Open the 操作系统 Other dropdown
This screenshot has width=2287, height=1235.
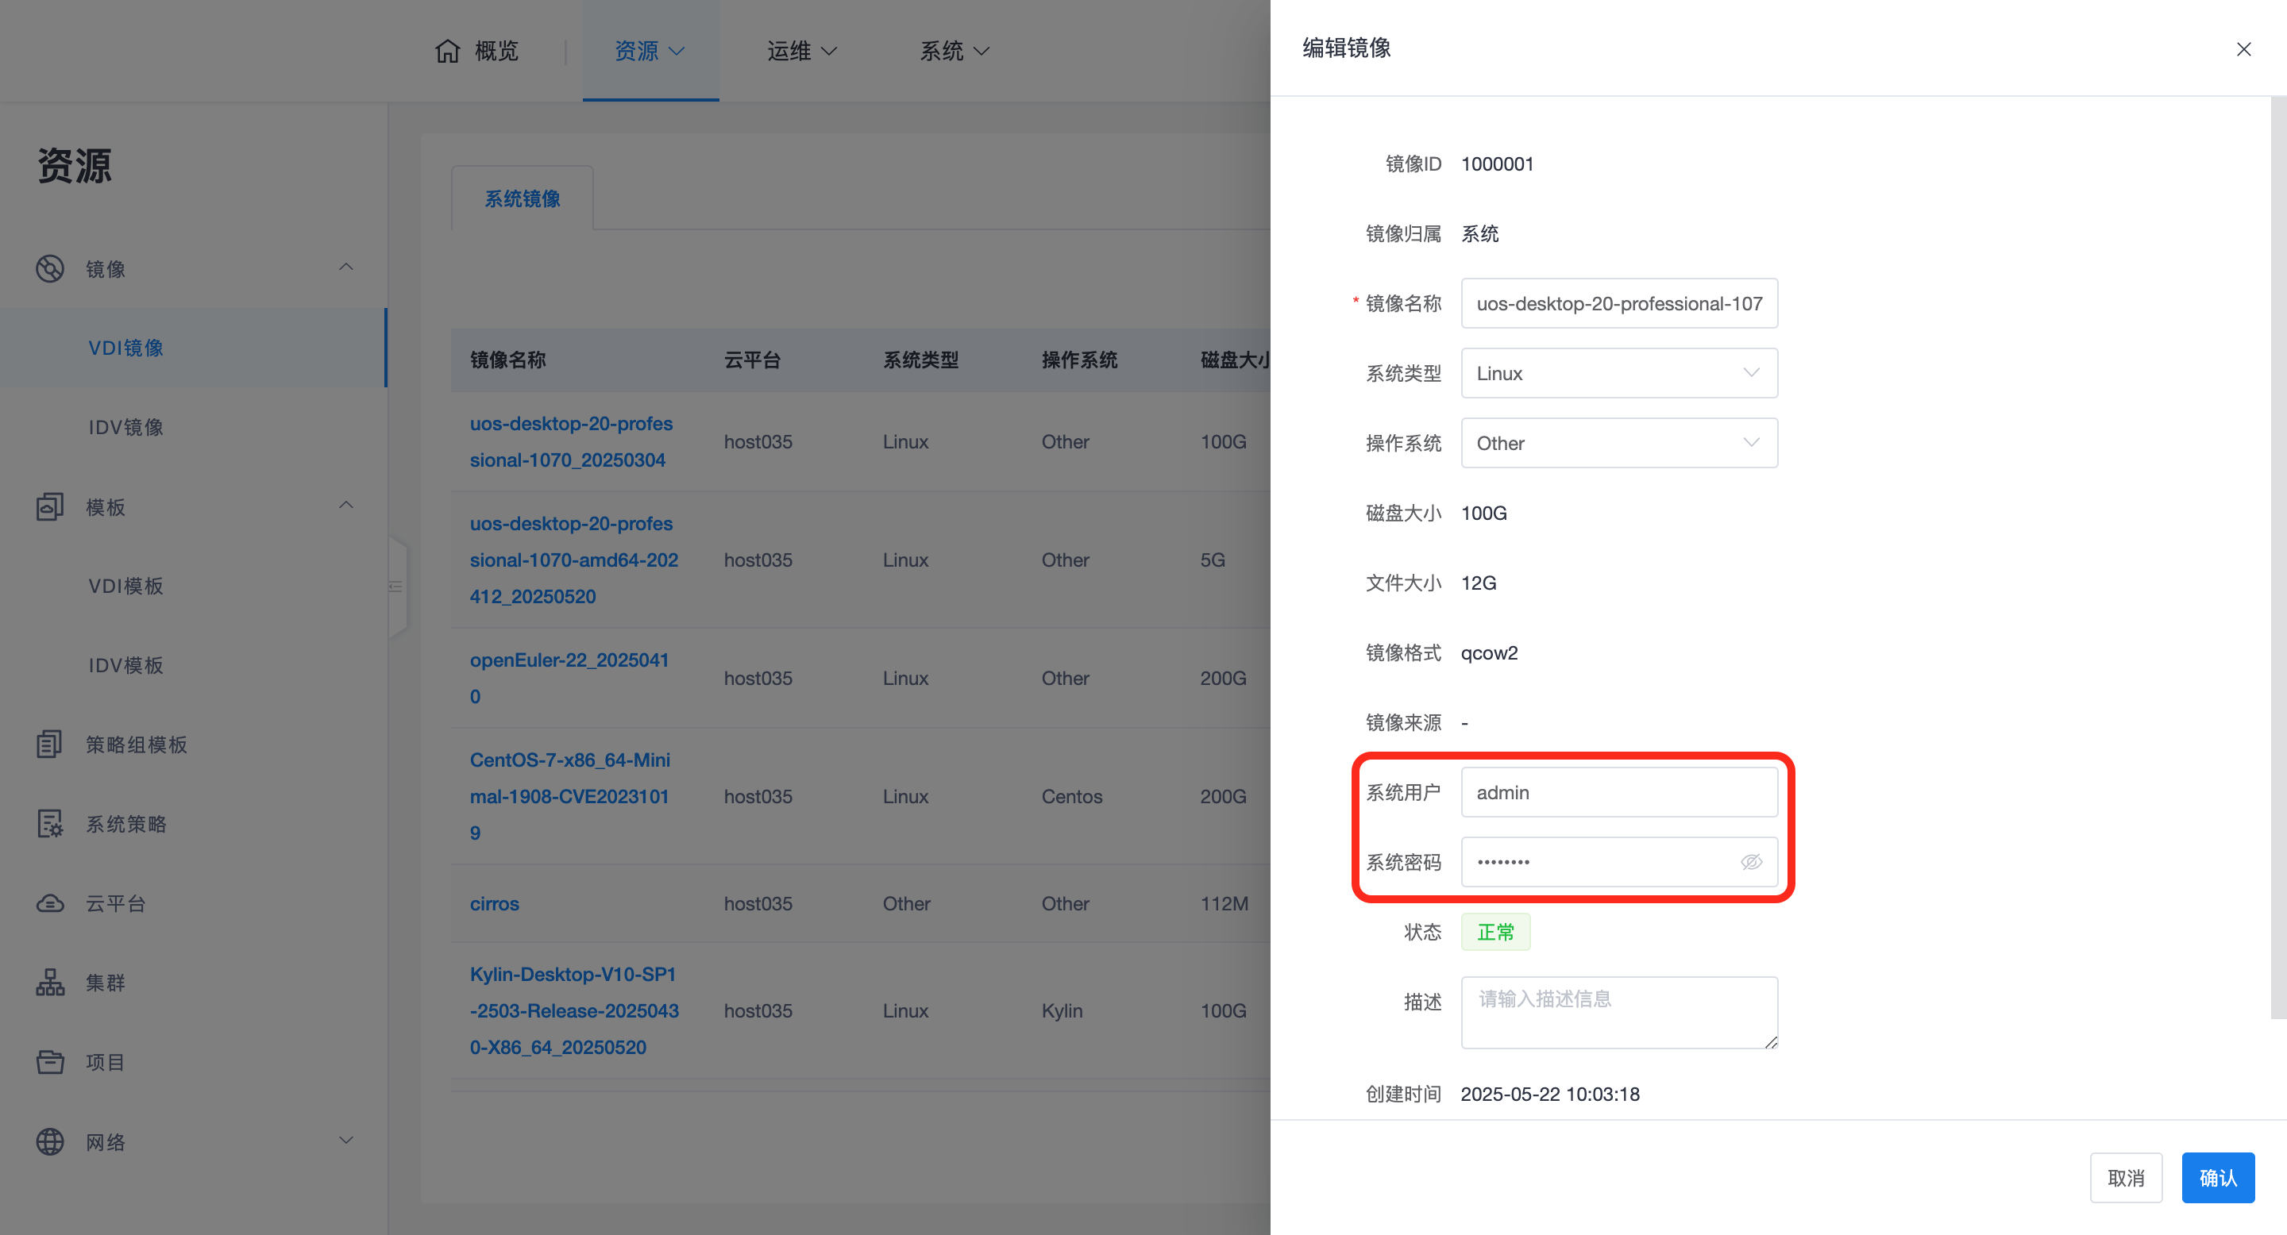[1619, 443]
